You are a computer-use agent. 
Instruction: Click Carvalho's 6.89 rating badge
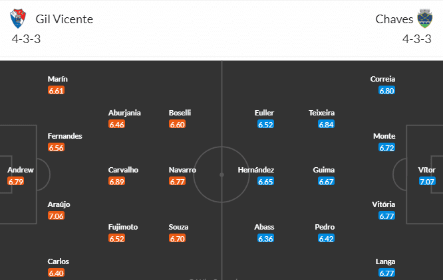(x=117, y=181)
